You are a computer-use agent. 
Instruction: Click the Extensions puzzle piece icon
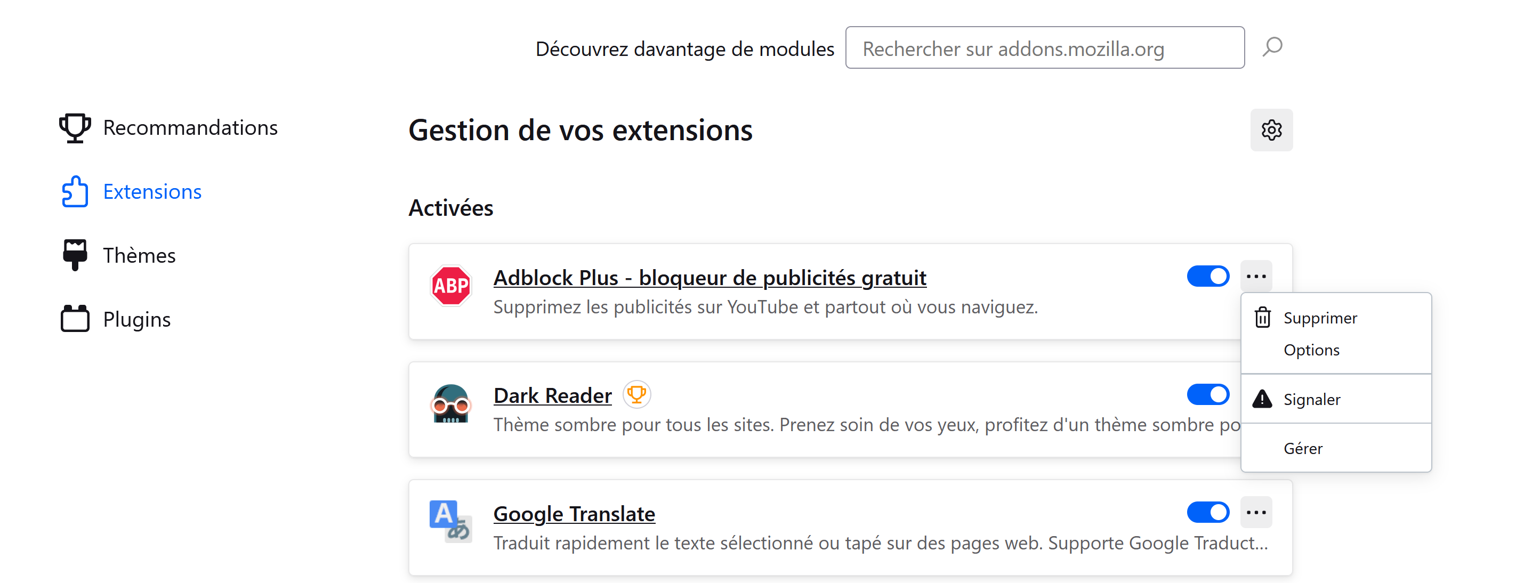pyautogui.click(x=75, y=191)
